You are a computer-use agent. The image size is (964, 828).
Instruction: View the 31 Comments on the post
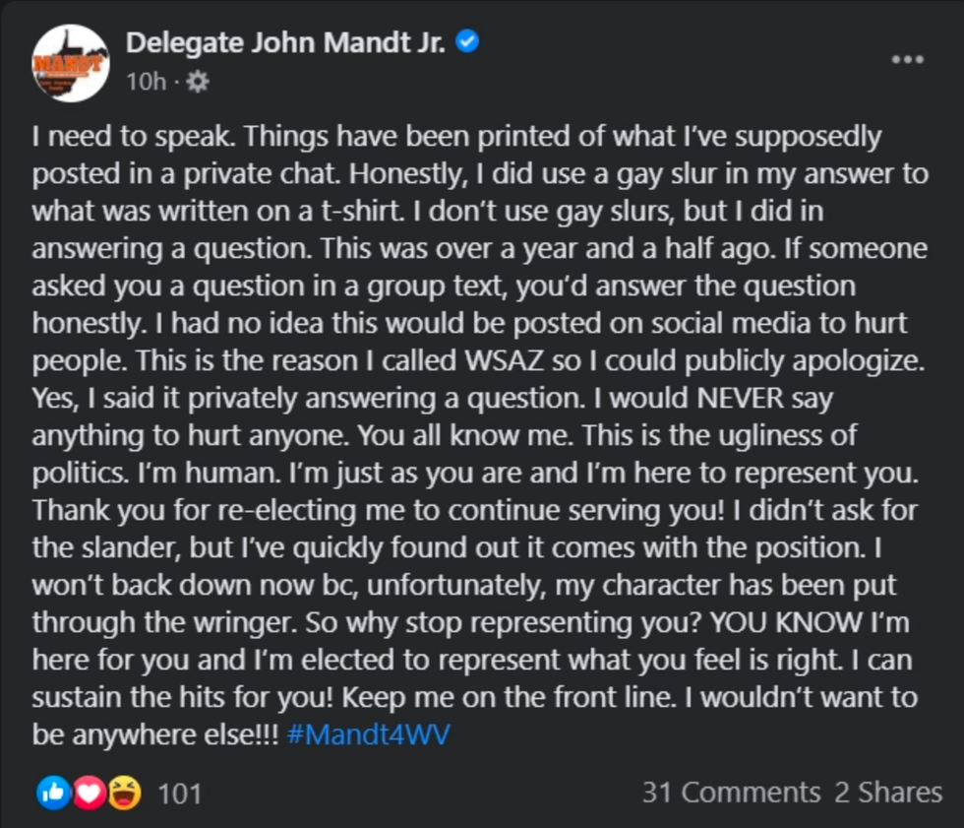coord(731,793)
